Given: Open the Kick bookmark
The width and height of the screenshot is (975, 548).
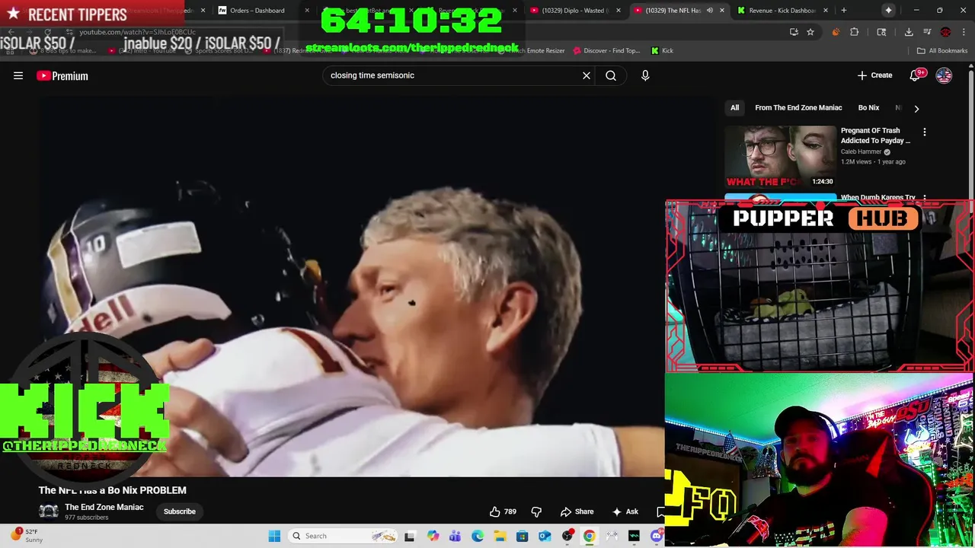Looking at the screenshot, I should coord(662,50).
